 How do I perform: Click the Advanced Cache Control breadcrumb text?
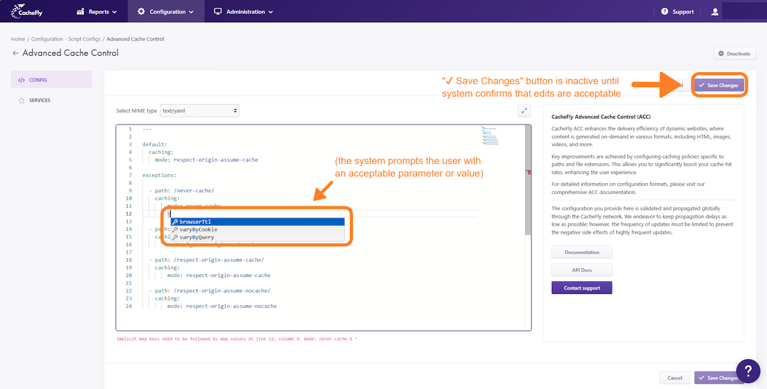coord(135,39)
